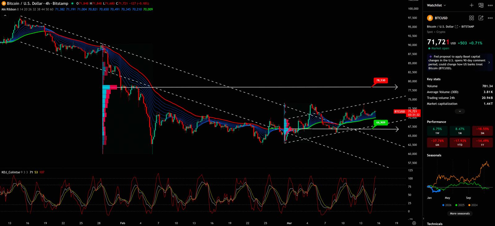
Task: Open the BTCUSD details more options menu
Action: coord(490,18)
